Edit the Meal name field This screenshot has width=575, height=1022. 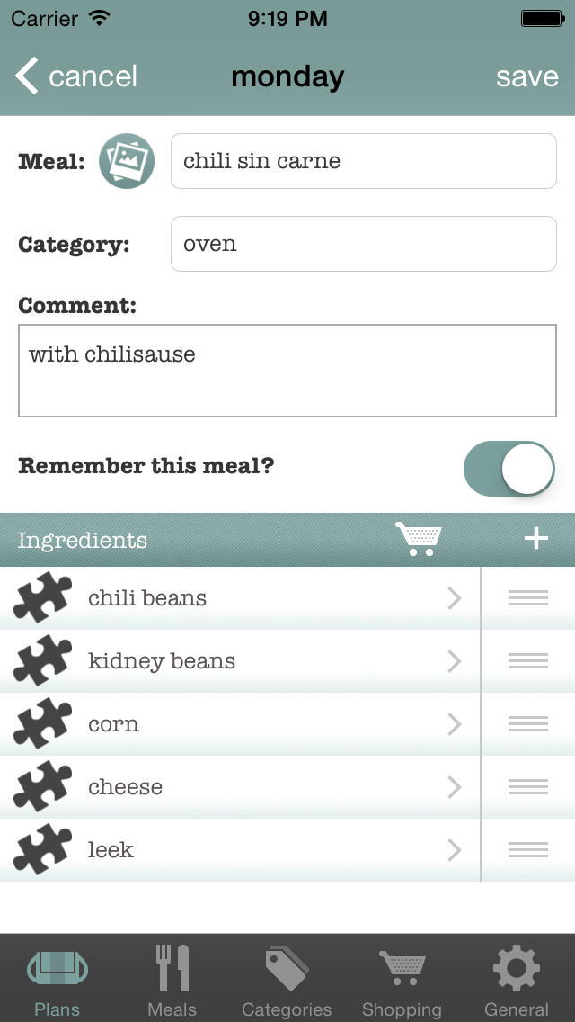[363, 161]
